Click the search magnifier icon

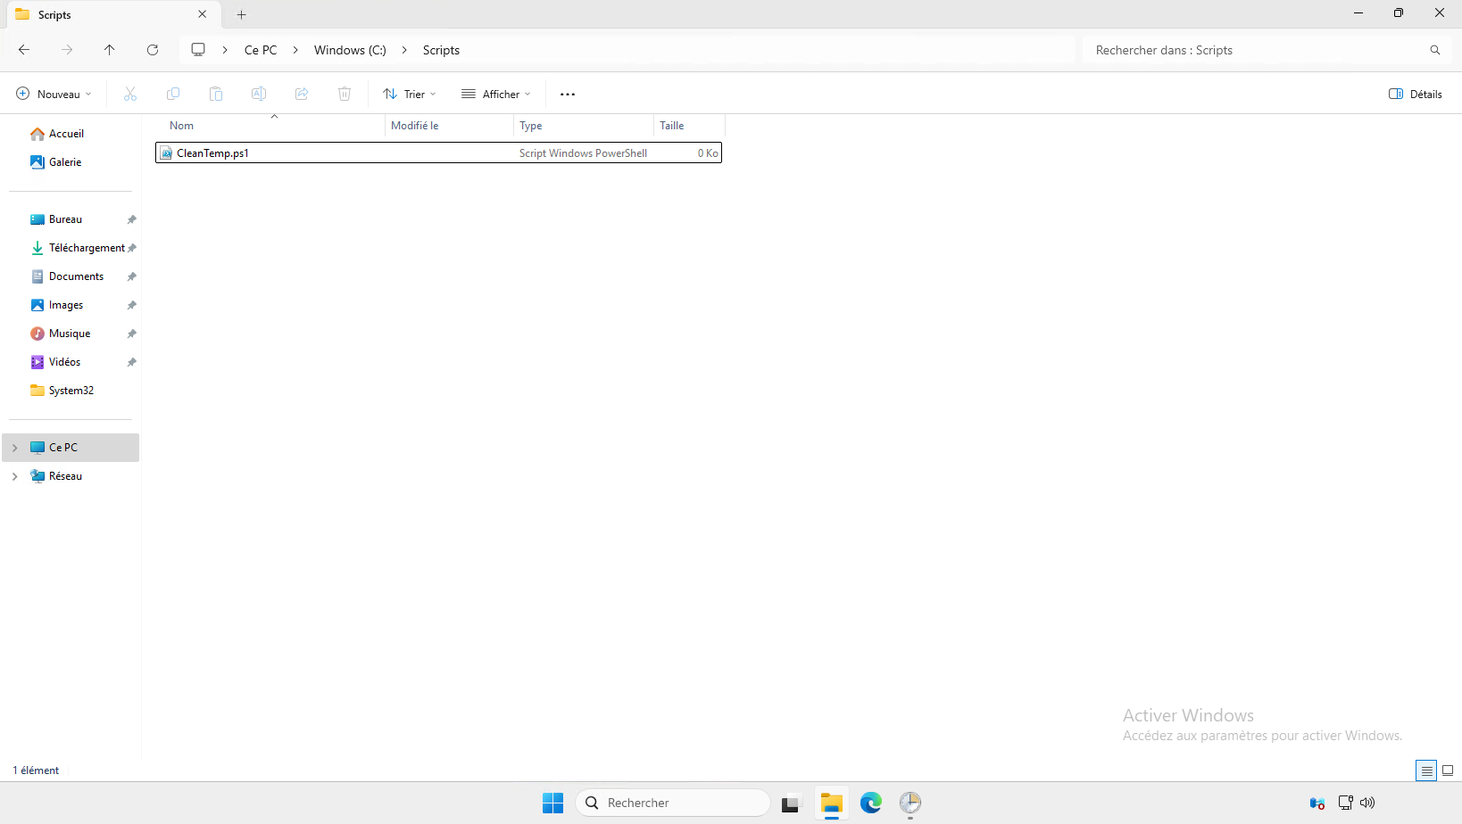pos(1434,50)
